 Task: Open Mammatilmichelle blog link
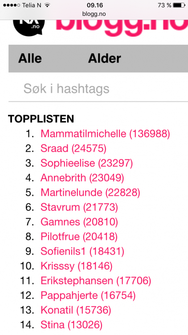(x=105, y=134)
